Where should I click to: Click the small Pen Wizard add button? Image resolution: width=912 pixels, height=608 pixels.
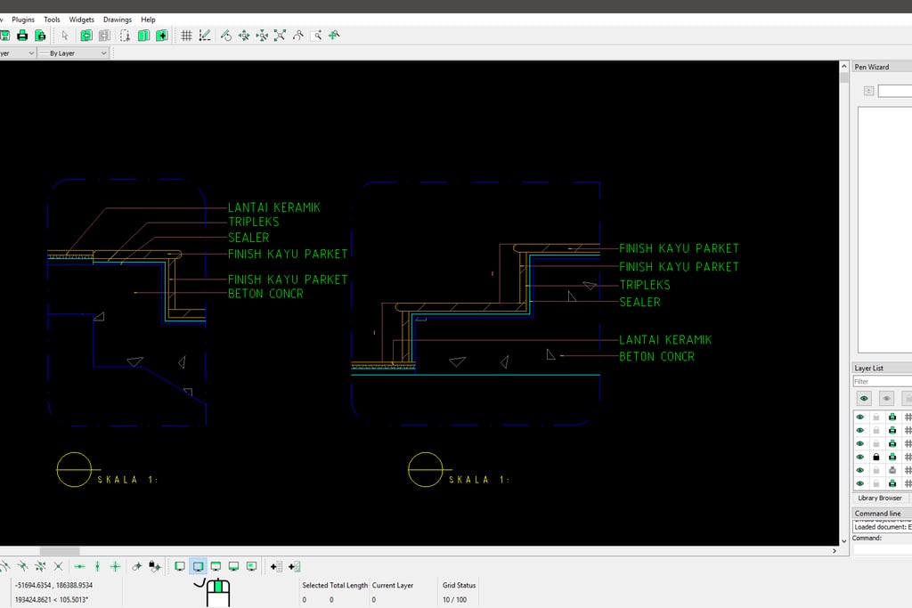[868, 91]
